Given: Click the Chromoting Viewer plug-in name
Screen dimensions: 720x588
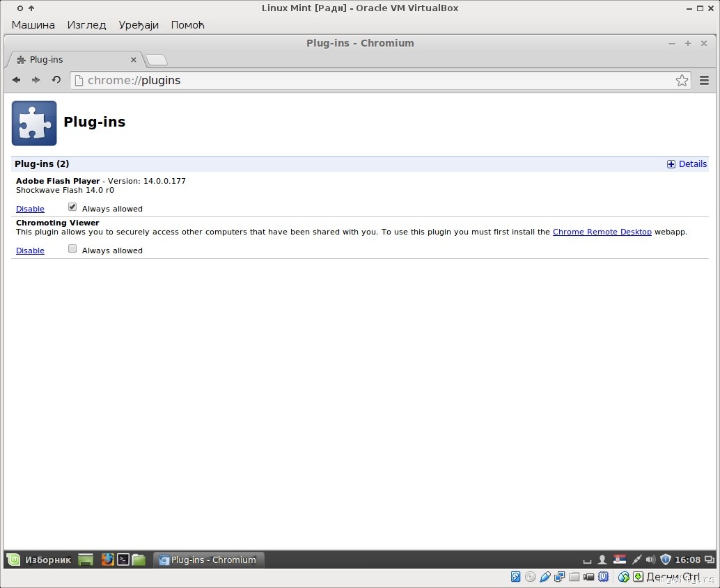Looking at the screenshot, I should tap(58, 223).
